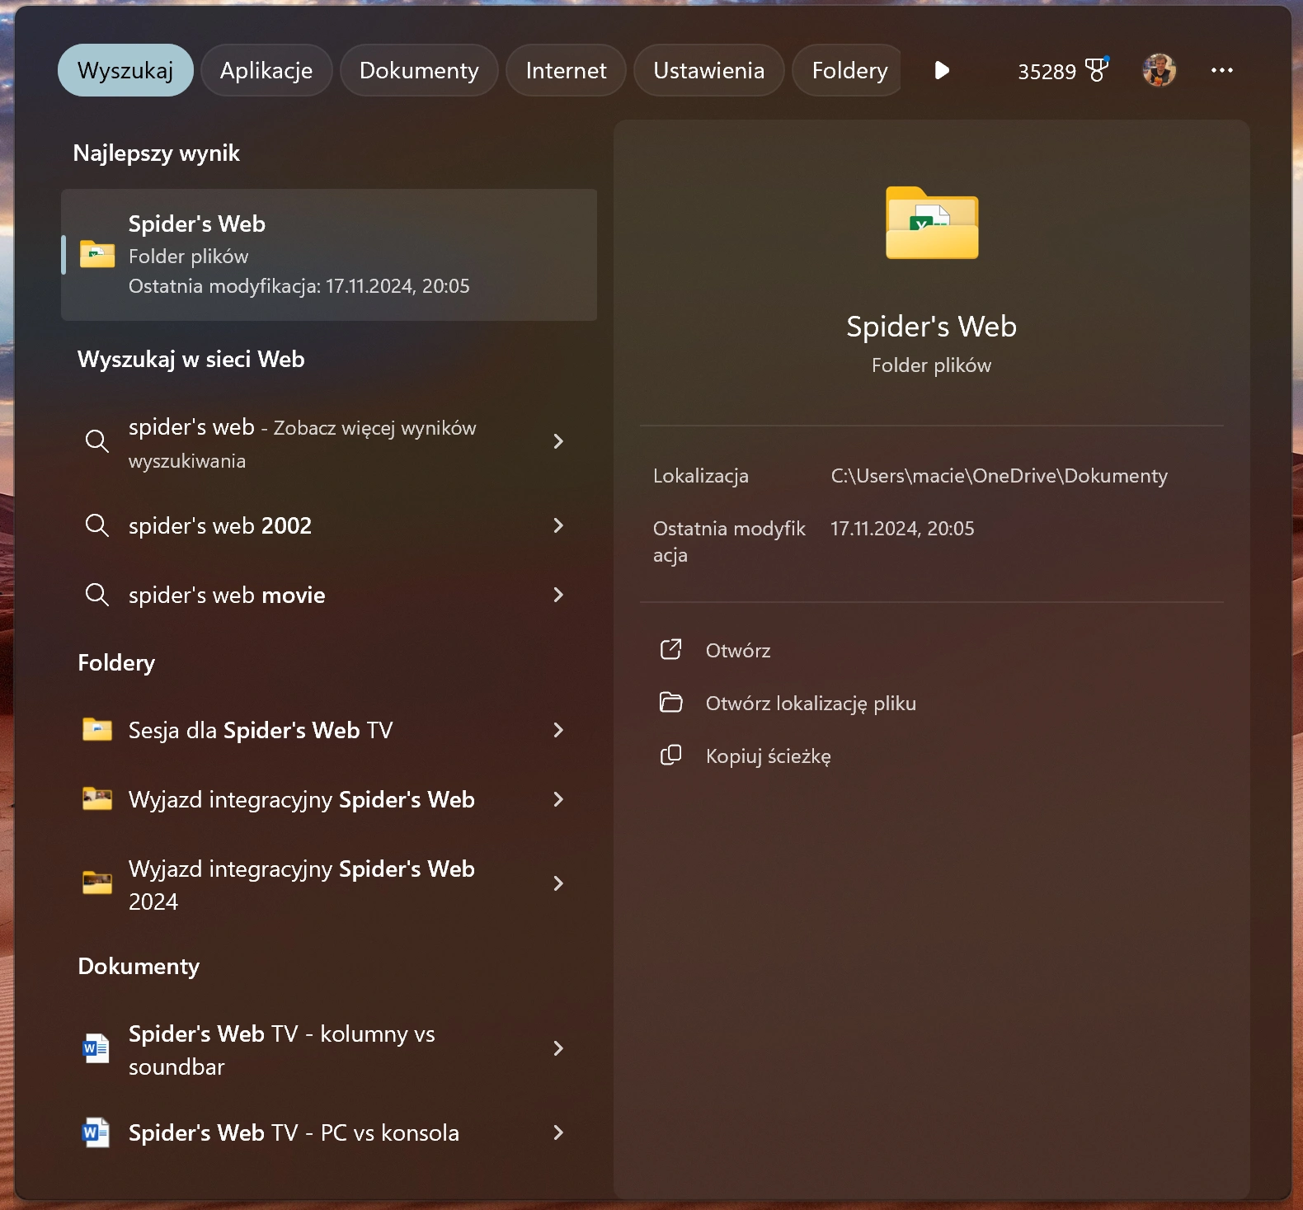The width and height of the screenshot is (1303, 1210).
Task: Click Kopiuj ścieżkę
Action: click(769, 756)
